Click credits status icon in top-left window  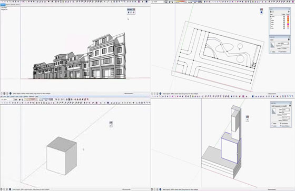coord(4,93)
